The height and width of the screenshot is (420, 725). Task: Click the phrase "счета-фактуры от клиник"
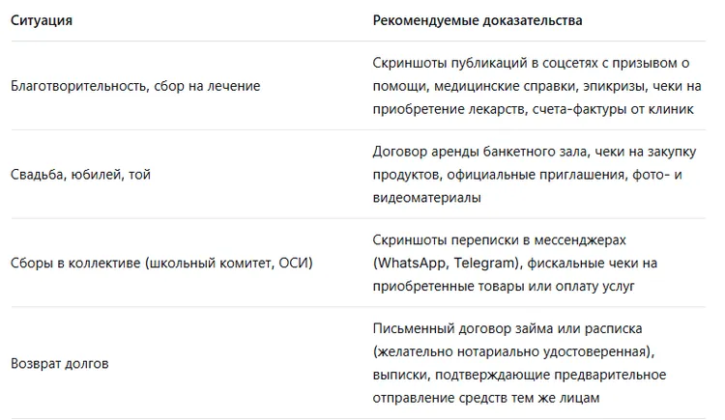click(614, 109)
